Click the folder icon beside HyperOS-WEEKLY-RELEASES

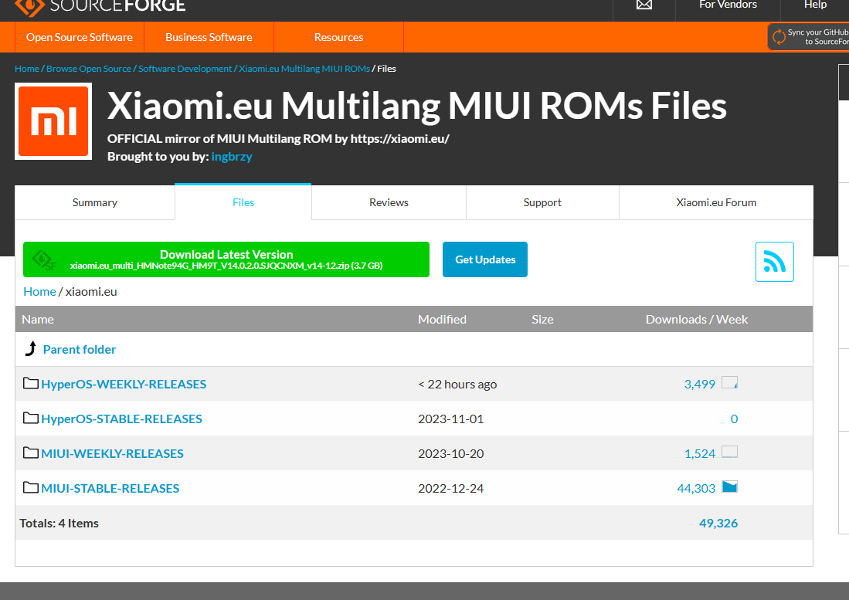pyautogui.click(x=30, y=382)
